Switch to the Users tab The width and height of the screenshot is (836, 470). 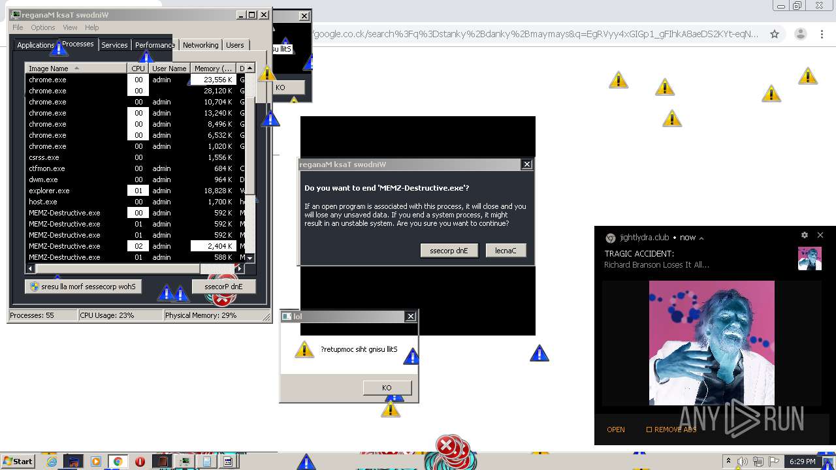(x=235, y=45)
